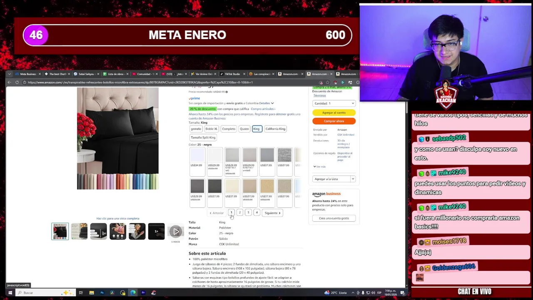Expand Ver más seller details
Screen dimensions: 533x300
[319, 167]
